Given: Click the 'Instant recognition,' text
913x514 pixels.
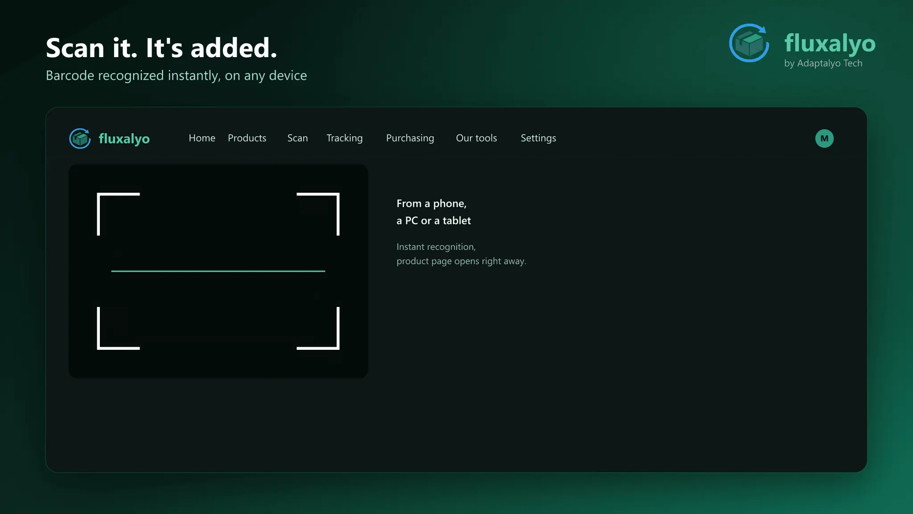Looking at the screenshot, I should pyautogui.click(x=436, y=247).
